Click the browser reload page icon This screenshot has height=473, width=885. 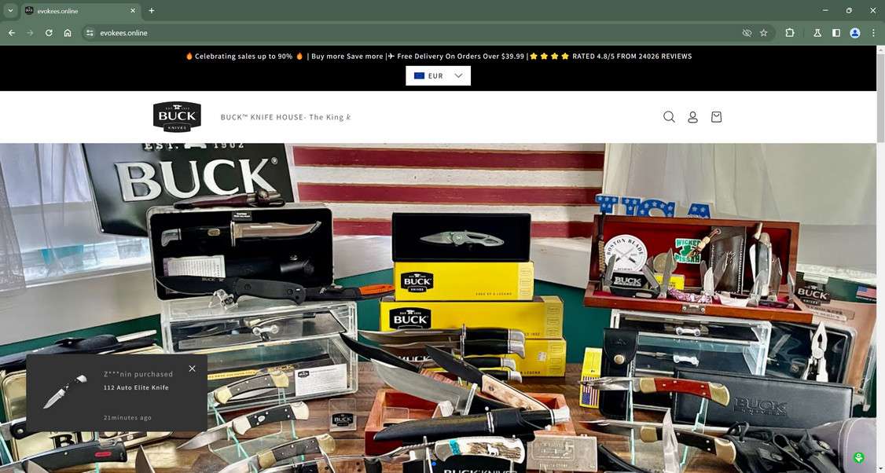pos(48,33)
